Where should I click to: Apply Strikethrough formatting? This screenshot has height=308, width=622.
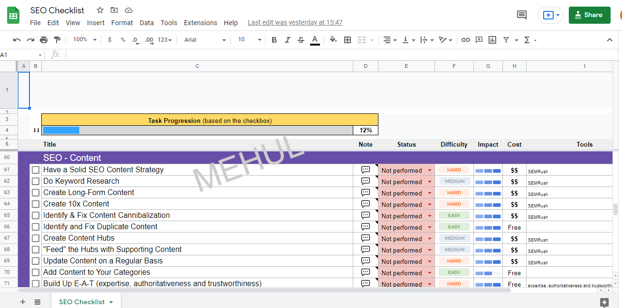tap(301, 40)
